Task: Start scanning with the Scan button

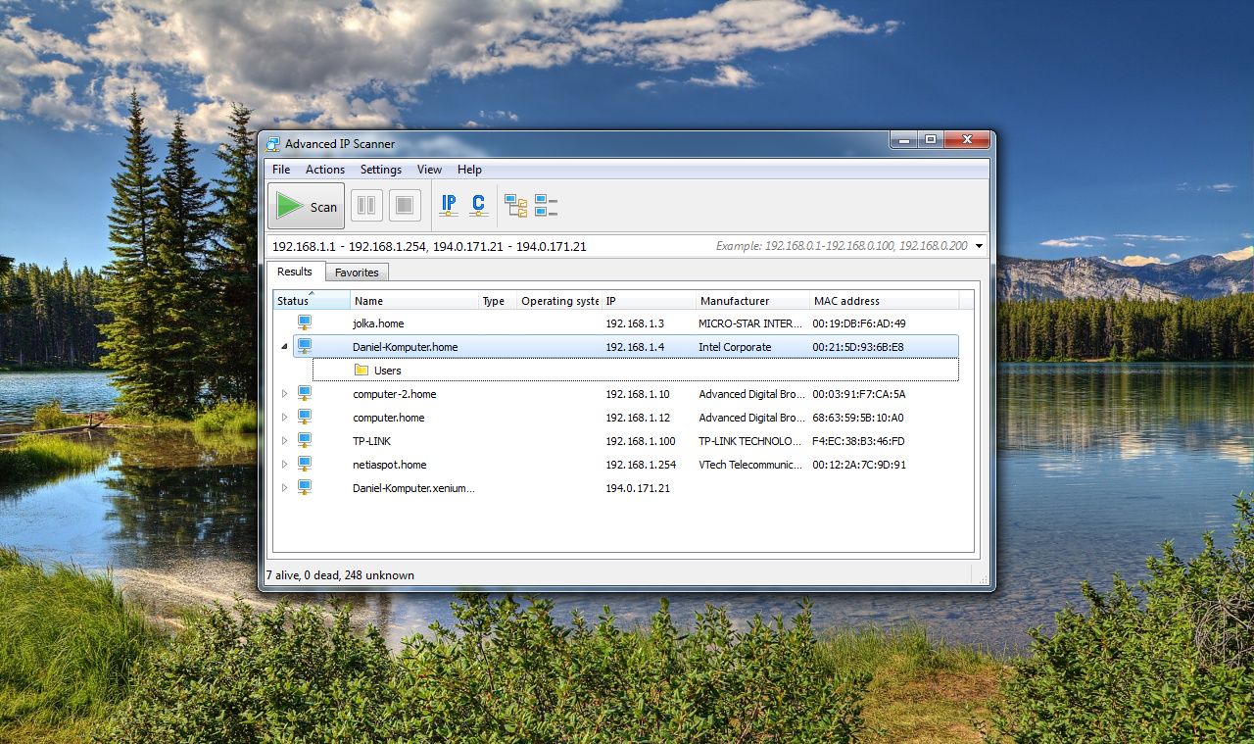Action: (306, 206)
